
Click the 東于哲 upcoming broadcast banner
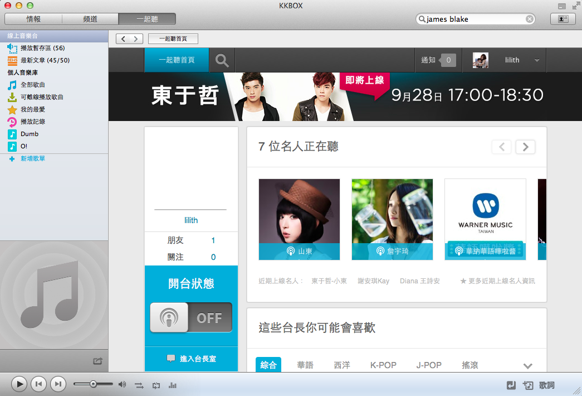point(345,96)
